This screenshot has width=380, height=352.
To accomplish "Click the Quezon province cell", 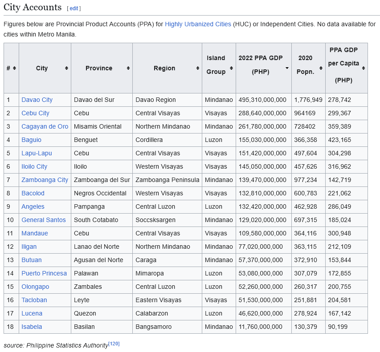I will pos(102,313).
